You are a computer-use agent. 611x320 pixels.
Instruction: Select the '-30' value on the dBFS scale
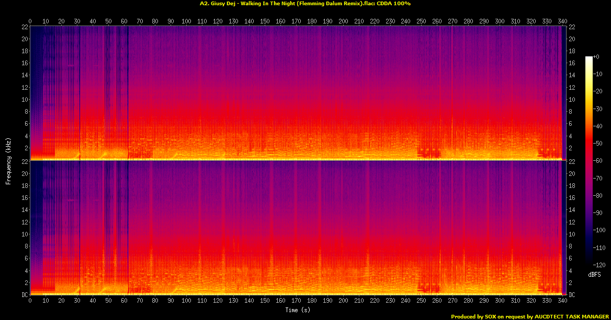click(x=598, y=109)
